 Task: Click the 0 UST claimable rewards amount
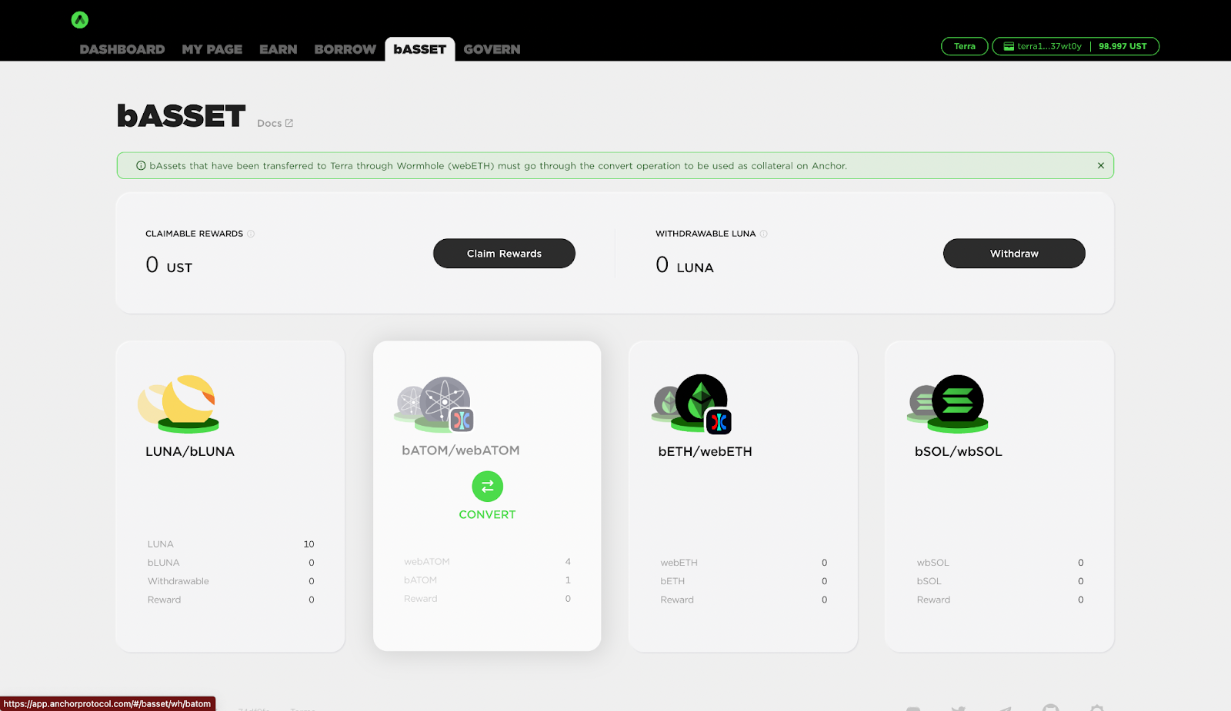168,265
